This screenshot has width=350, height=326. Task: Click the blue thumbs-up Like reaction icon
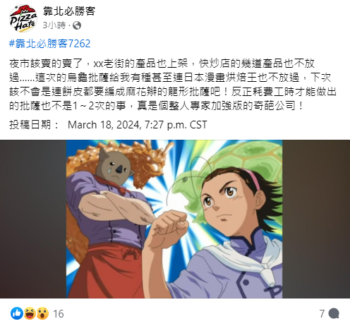coord(17,313)
